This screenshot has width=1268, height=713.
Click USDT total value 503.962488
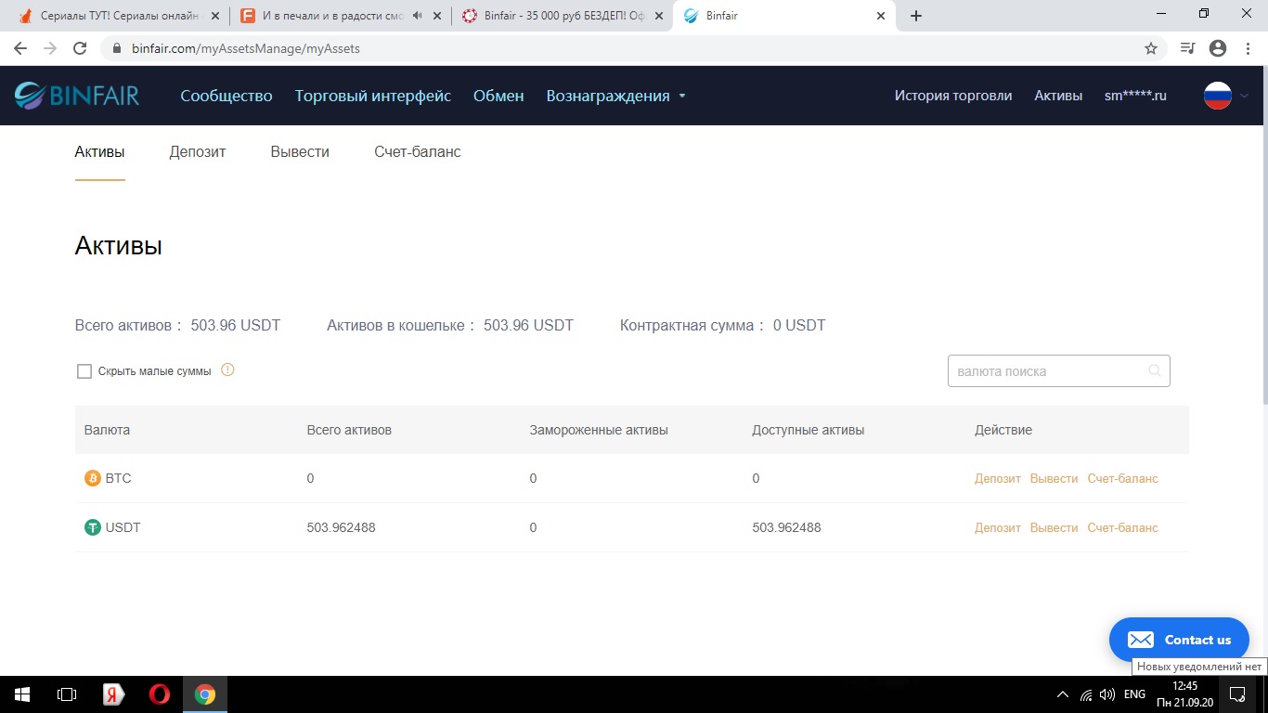(341, 527)
